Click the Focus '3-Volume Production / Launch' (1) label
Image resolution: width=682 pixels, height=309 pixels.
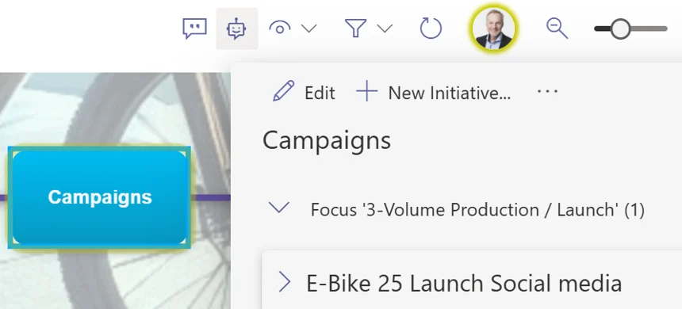(x=477, y=210)
